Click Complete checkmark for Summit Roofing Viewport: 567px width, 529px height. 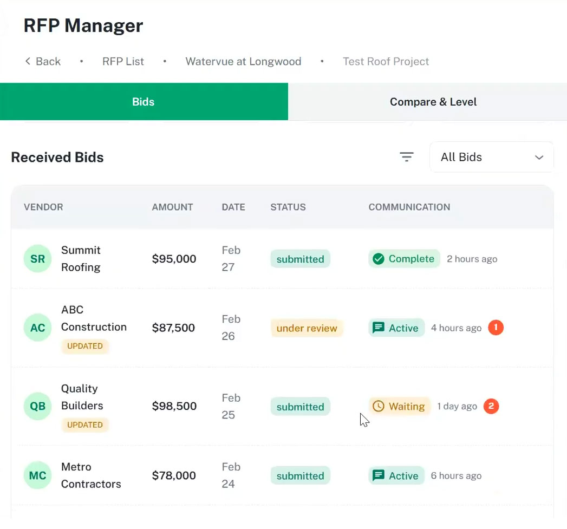378,259
